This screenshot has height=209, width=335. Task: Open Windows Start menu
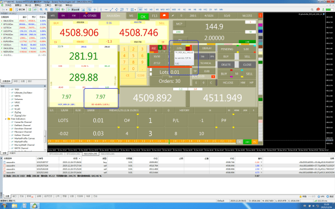[4, 206]
